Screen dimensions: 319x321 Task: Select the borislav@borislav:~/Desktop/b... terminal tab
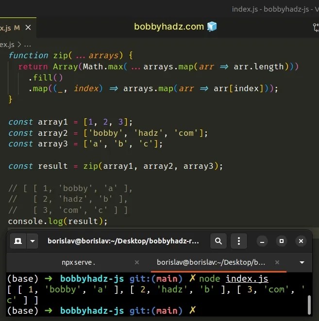[211, 262]
